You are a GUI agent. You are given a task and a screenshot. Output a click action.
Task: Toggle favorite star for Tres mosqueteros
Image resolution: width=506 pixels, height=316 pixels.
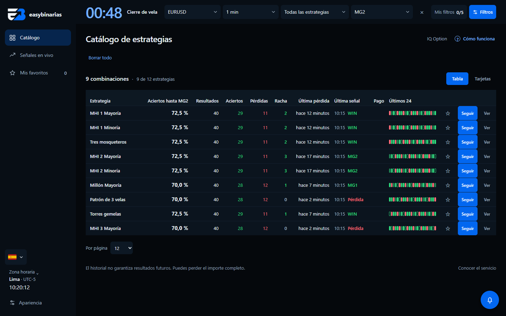(448, 142)
